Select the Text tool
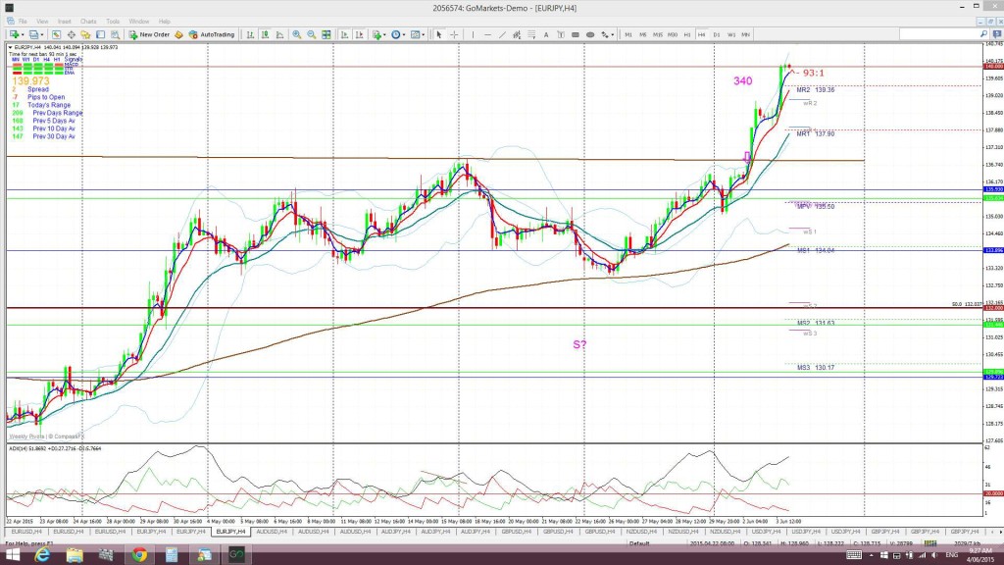The width and height of the screenshot is (1004, 565). pyautogui.click(x=546, y=34)
